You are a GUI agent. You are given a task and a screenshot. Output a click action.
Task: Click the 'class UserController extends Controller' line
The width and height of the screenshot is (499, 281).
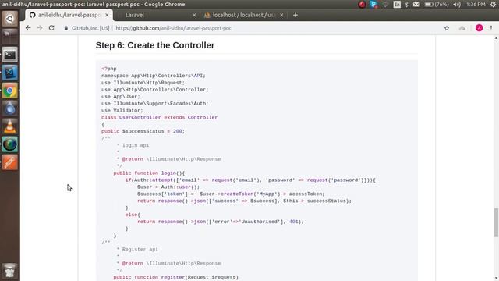point(159,118)
